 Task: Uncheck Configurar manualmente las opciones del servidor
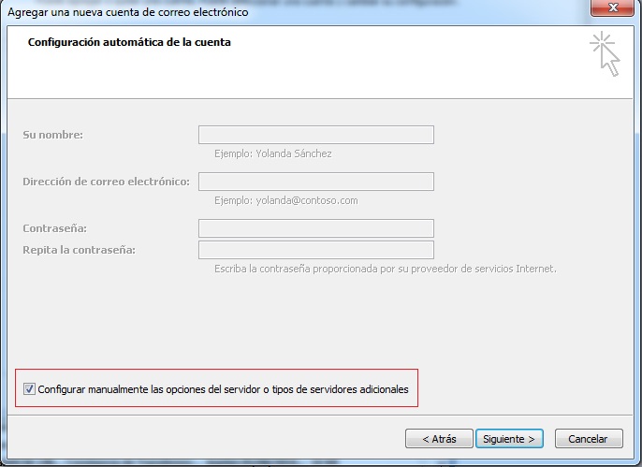tap(29, 388)
